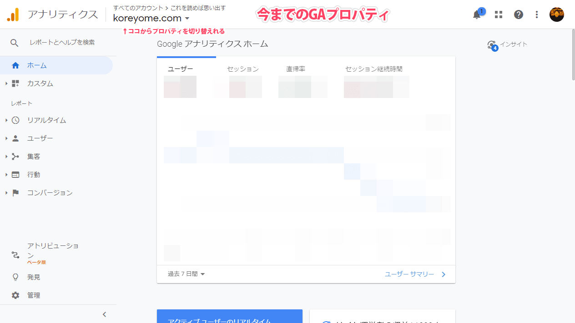This screenshot has width=575, height=323.
Task: Open the Google apps grid icon
Action: [499, 15]
